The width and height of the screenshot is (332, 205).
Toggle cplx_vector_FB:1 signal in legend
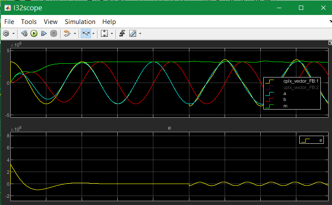301,81
